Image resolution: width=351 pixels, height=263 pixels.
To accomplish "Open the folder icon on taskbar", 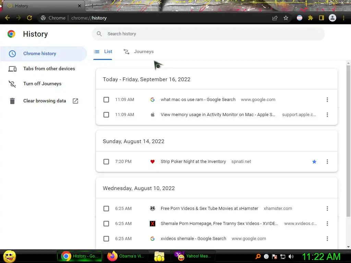I will tap(159, 256).
